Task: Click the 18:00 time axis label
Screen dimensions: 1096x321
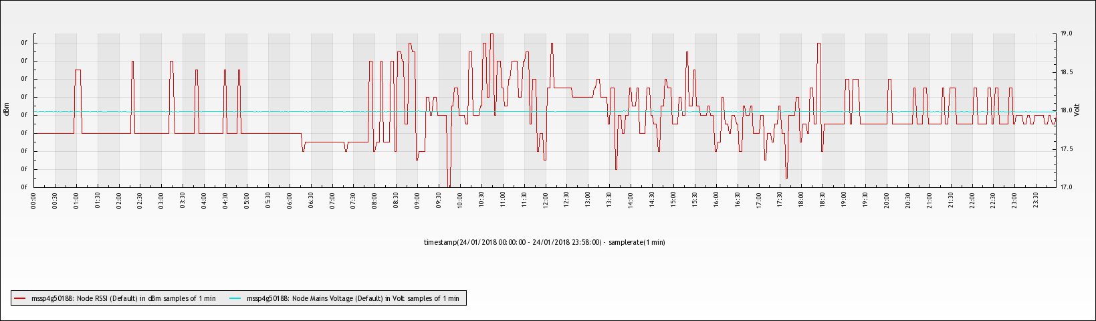Action: (801, 201)
